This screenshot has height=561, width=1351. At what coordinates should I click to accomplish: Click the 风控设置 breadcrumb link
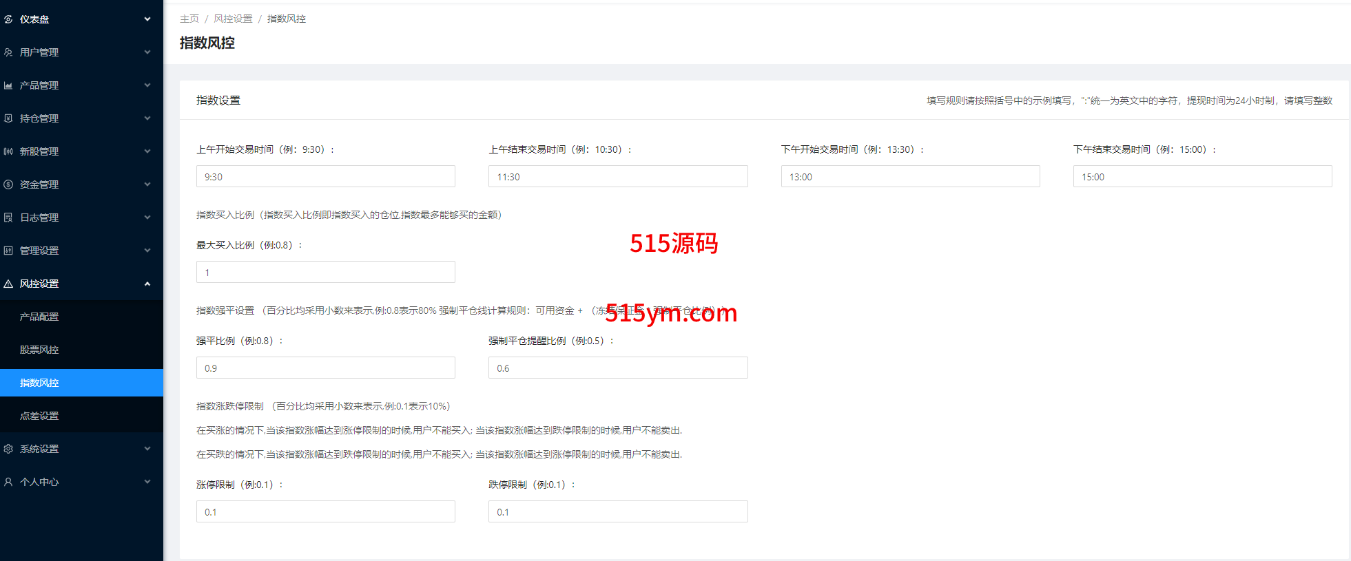(233, 19)
